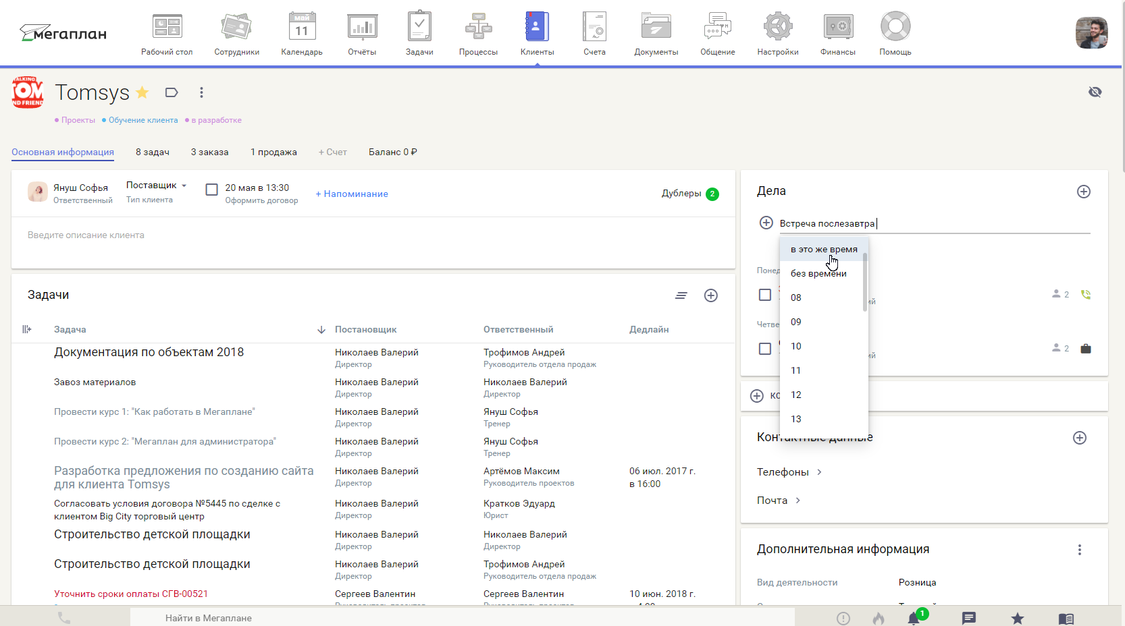Click the + Счет tab
The height and width of the screenshot is (626, 1125).
(333, 152)
